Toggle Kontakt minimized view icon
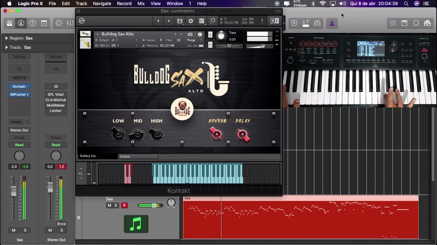437x245 pixels. (213, 21)
